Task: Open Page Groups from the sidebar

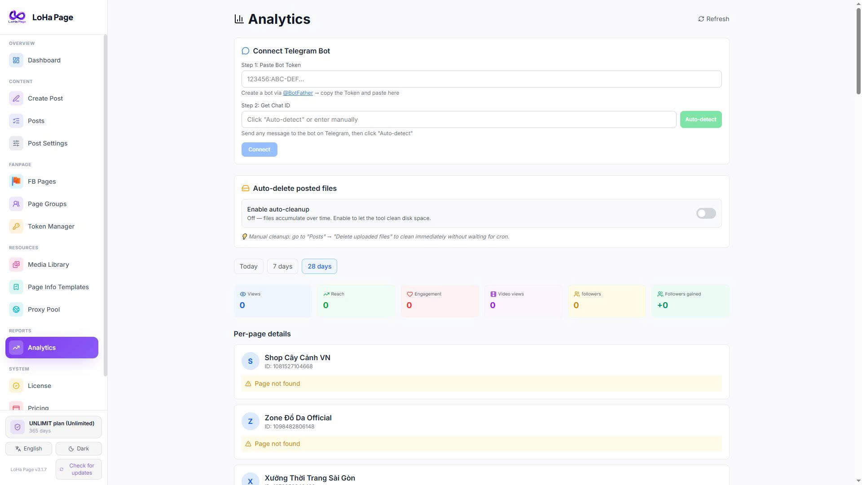Action: (52, 204)
